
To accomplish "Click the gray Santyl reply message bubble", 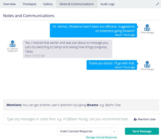I will (x=68, y=49).
